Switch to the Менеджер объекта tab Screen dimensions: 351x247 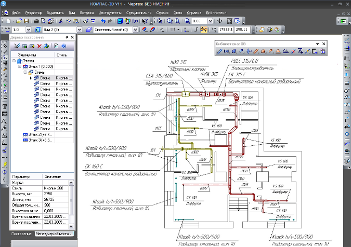[x=55, y=234]
